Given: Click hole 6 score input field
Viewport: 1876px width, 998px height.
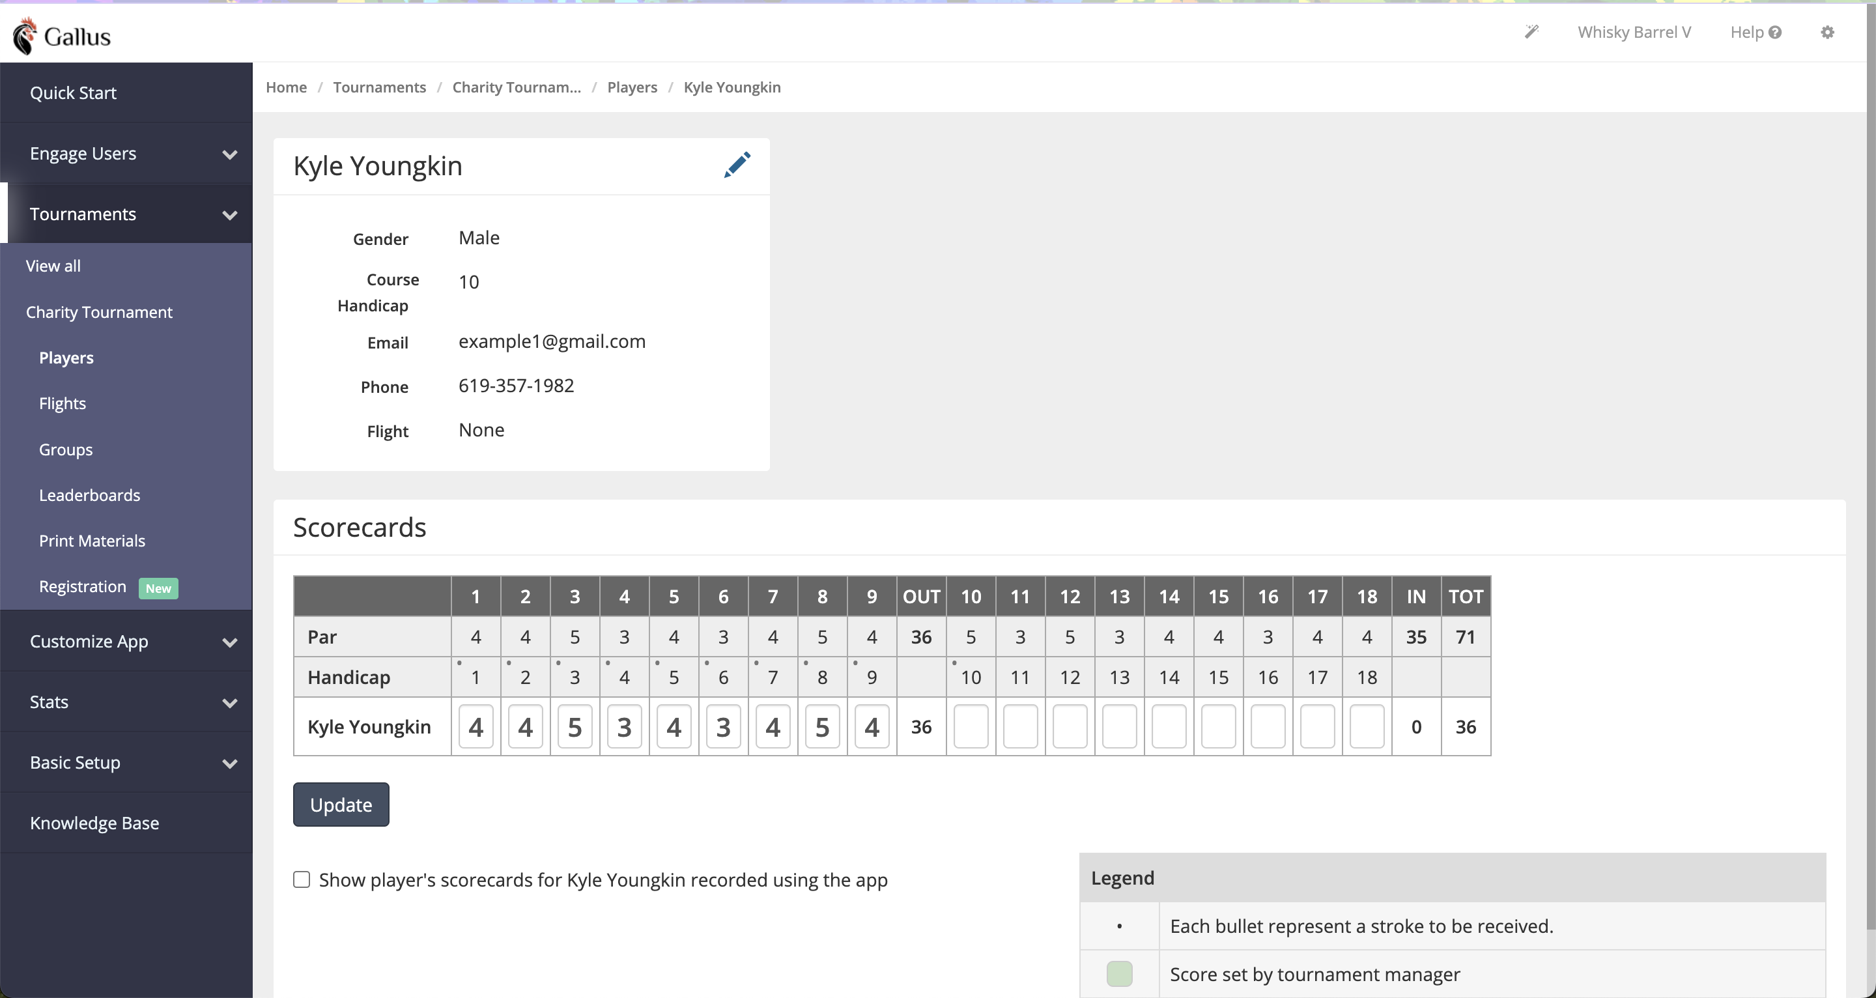Looking at the screenshot, I should point(723,726).
